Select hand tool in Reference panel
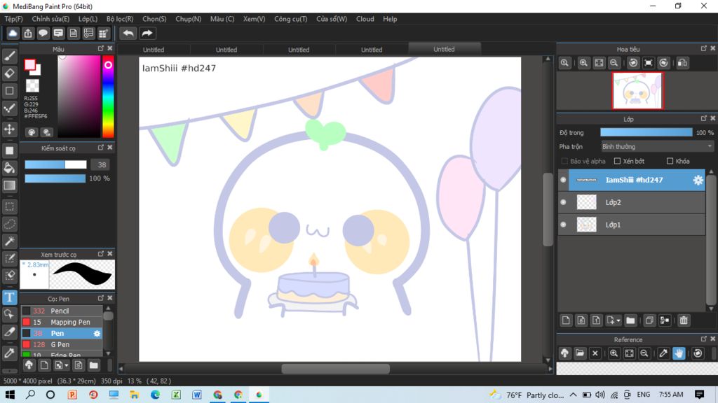 coord(679,353)
